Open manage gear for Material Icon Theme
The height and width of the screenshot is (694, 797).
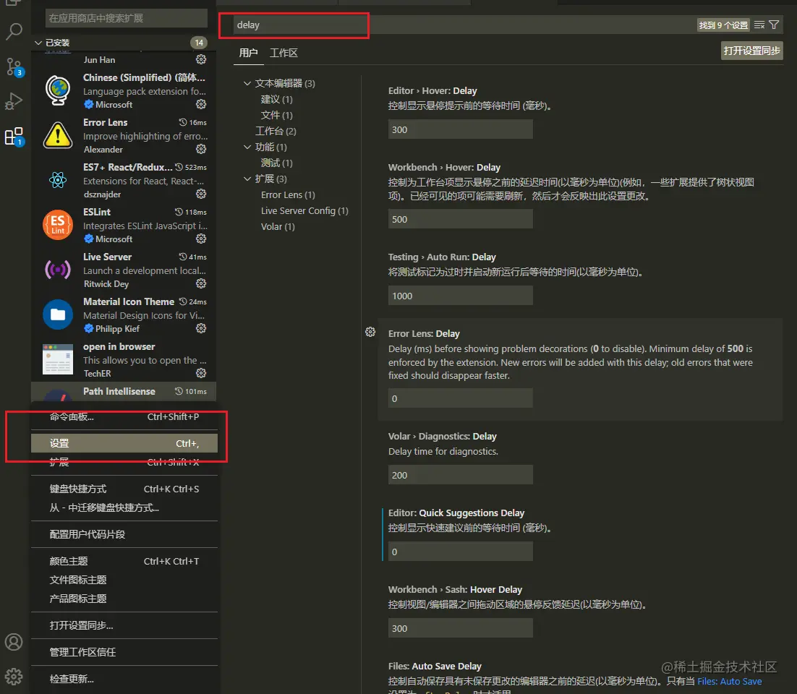(201, 328)
